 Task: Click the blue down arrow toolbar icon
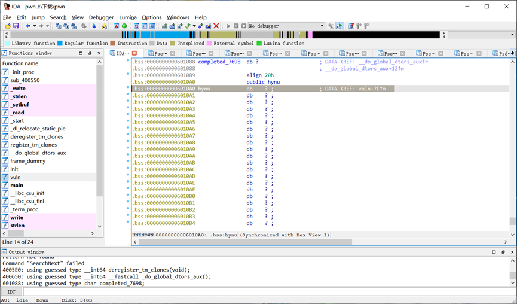coord(94,26)
